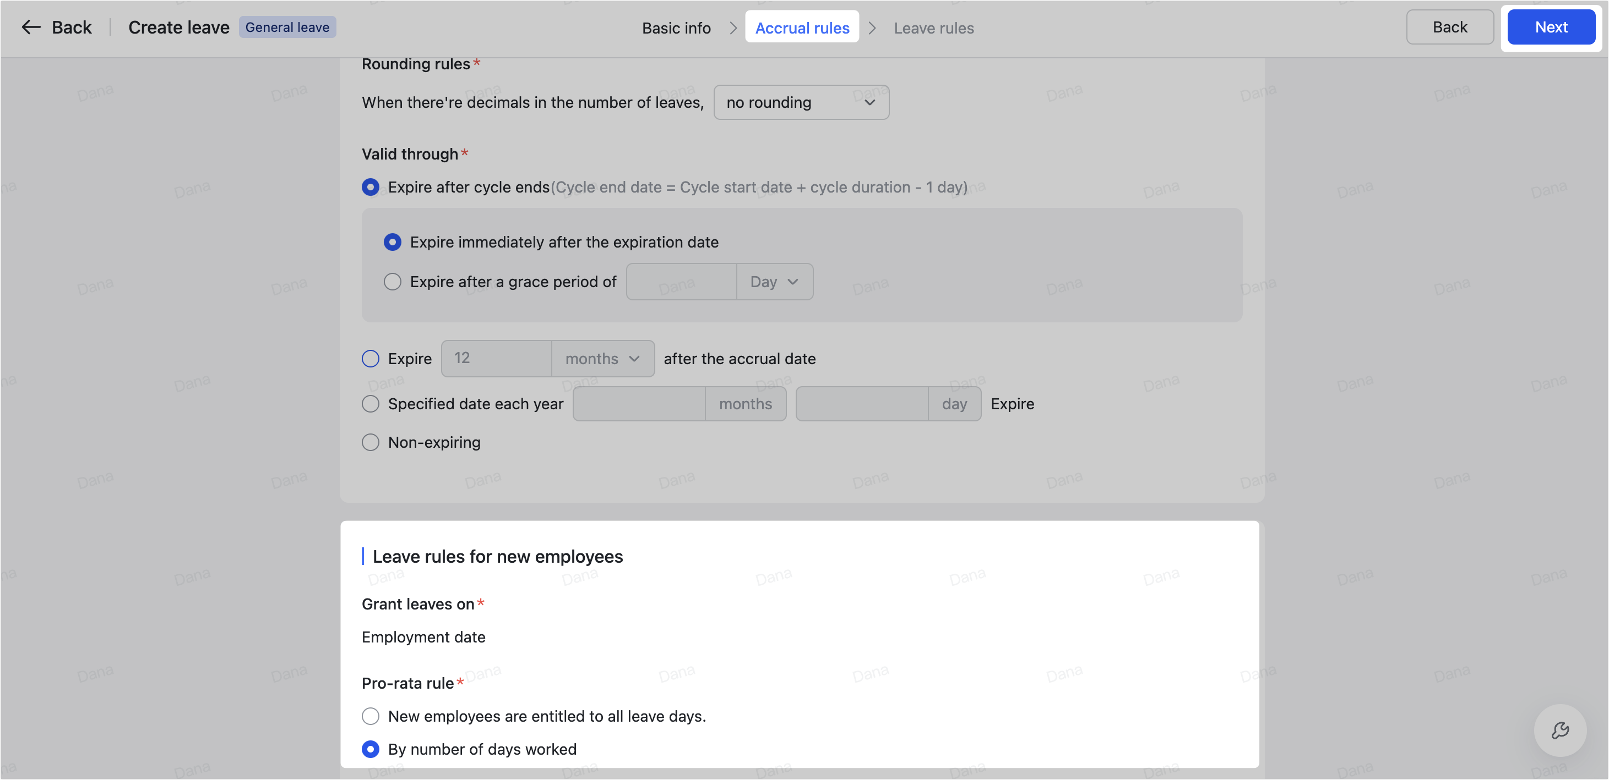
Task: Click the back arrow icon next to Back
Action: point(30,27)
